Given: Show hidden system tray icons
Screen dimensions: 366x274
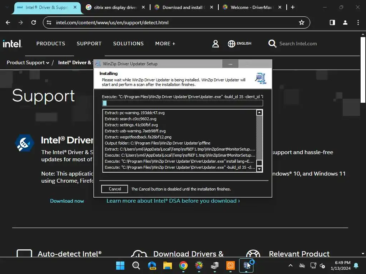Looking at the screenshot, I should (291, 265).
